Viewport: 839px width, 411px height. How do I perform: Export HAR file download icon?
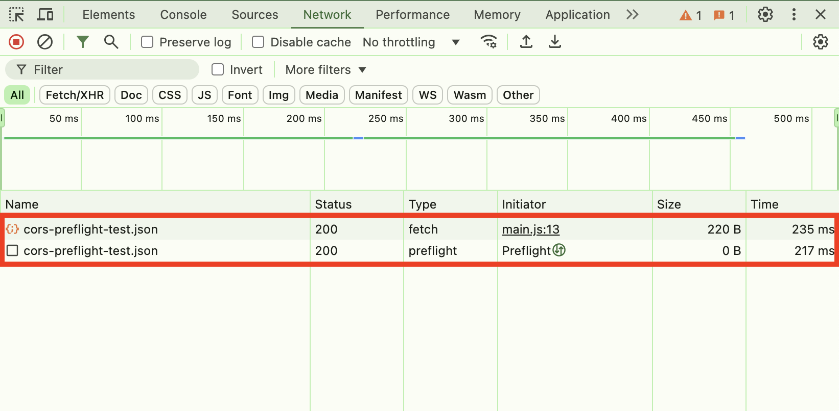tap(554, 42)
